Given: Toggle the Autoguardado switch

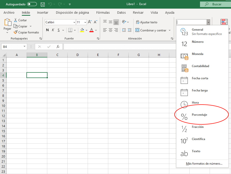Looking at the screenshot, I should click(x=32, y=4).
